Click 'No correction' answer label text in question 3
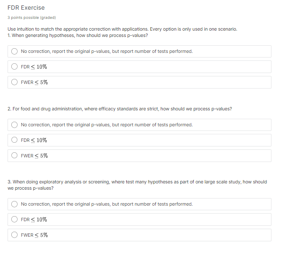This screenshot has width=305, height=256. [x=107, y=204]
